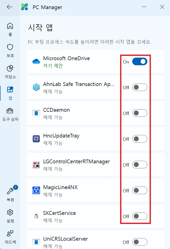Click the PC Manager title text
Image resolution: width=170 pixels, height=249 pixels.
[x=47, y=7]
